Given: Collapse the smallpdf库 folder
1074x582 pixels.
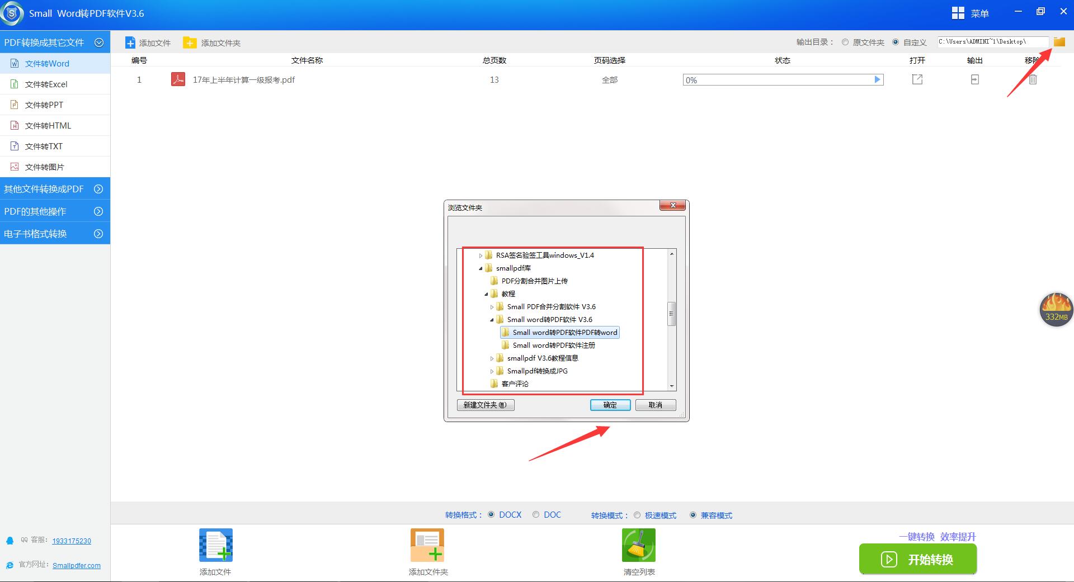Looking at the screenshot, I should 481,268.
